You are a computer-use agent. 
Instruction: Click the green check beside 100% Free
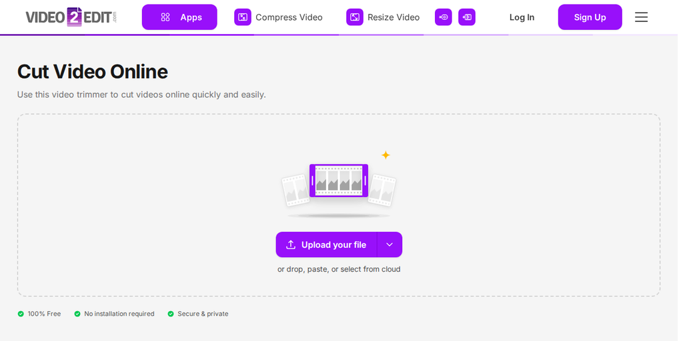pyautogui.click(x=21, y=314)
